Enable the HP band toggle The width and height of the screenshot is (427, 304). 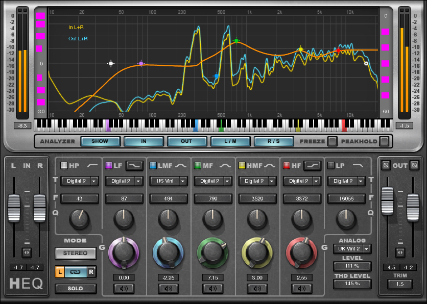(x=64, y=165)
